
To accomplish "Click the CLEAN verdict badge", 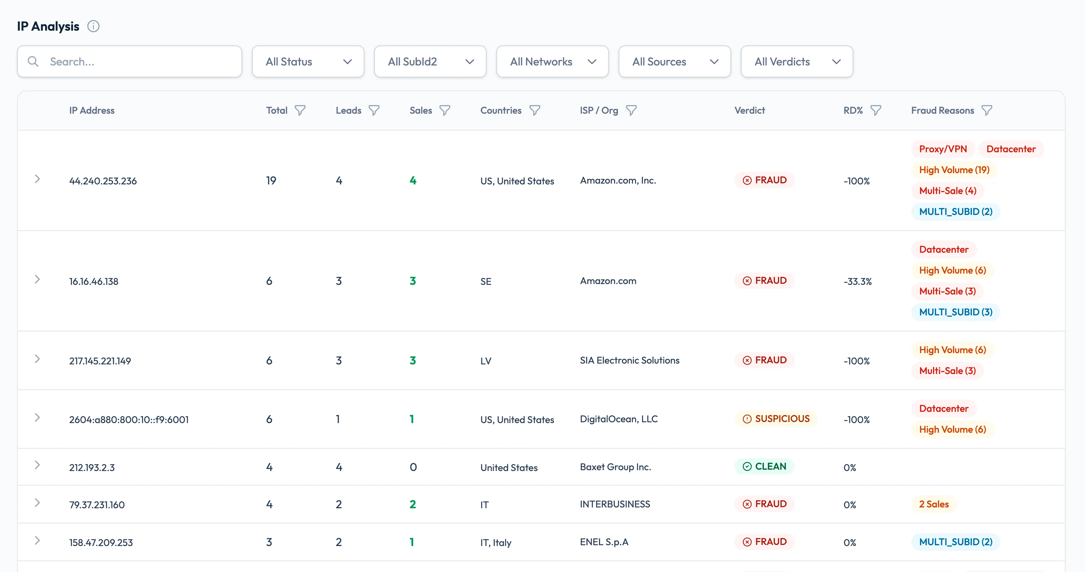I will click(764, 466).
